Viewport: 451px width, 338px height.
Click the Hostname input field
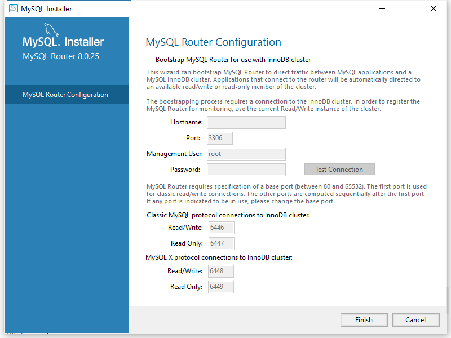246,122
